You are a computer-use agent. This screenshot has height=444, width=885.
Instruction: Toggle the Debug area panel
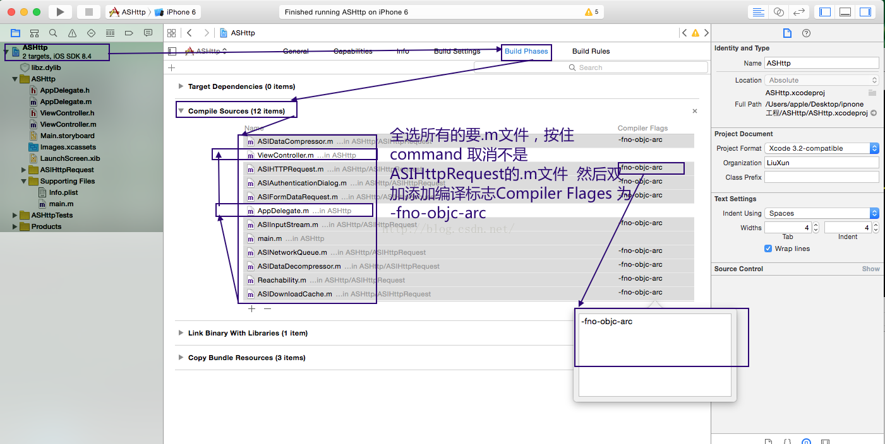click(845, 11)
